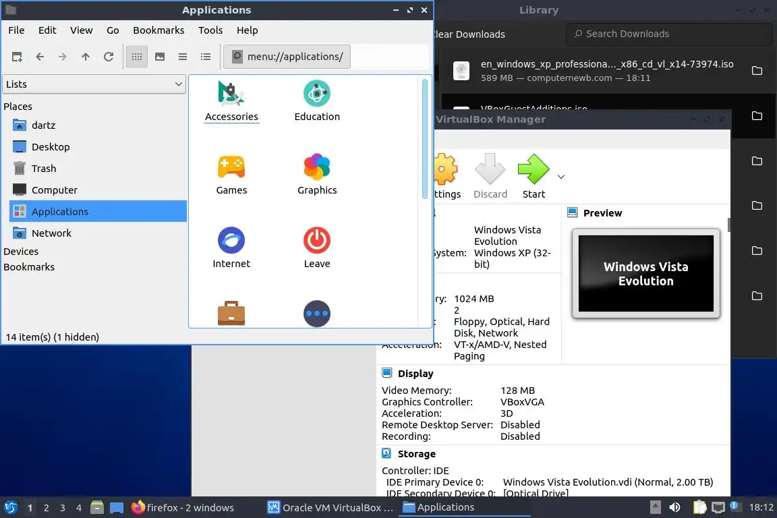Go forward in file manager

63,57
